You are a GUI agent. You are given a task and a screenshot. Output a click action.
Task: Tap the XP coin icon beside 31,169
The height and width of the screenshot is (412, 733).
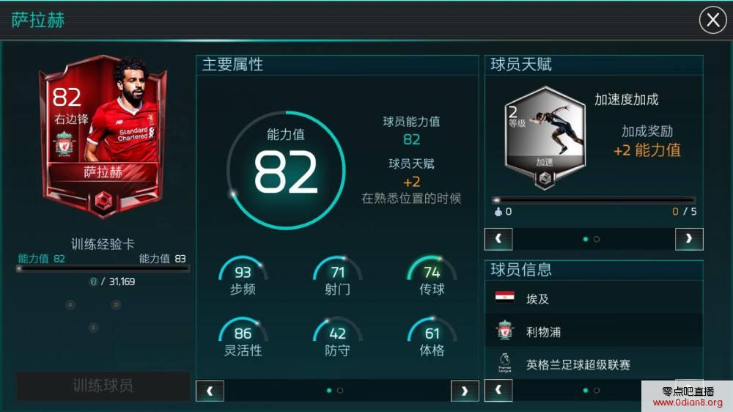[93, 282]
